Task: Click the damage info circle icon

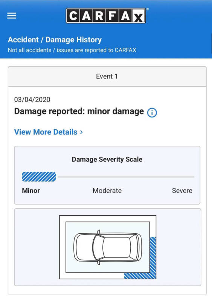Action: [x=152, y=112]
